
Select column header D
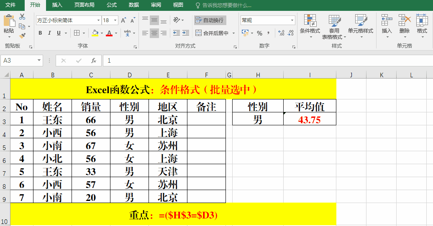pos(130,75)
